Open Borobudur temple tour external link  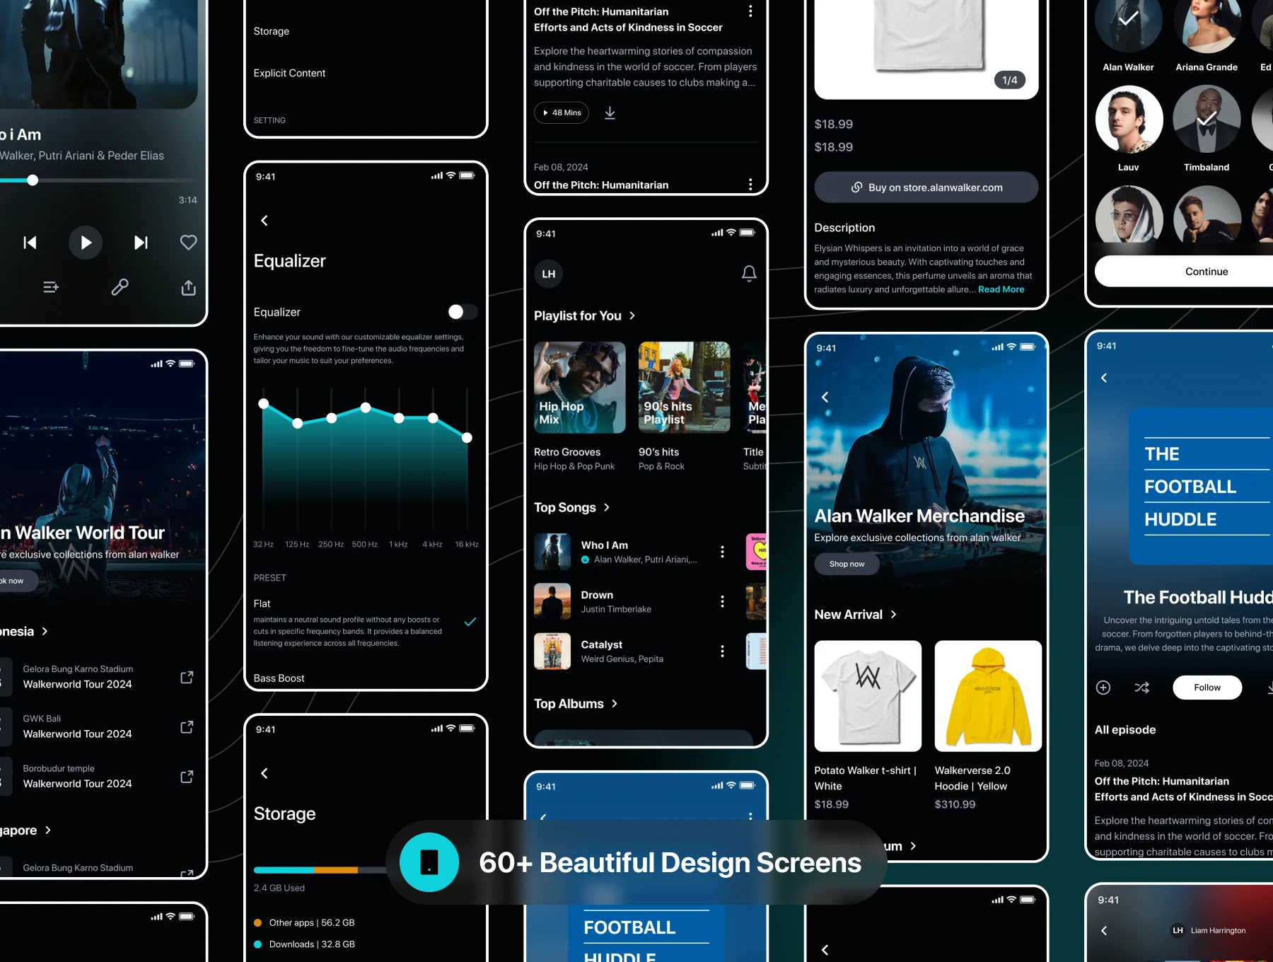tap(187, 777)
